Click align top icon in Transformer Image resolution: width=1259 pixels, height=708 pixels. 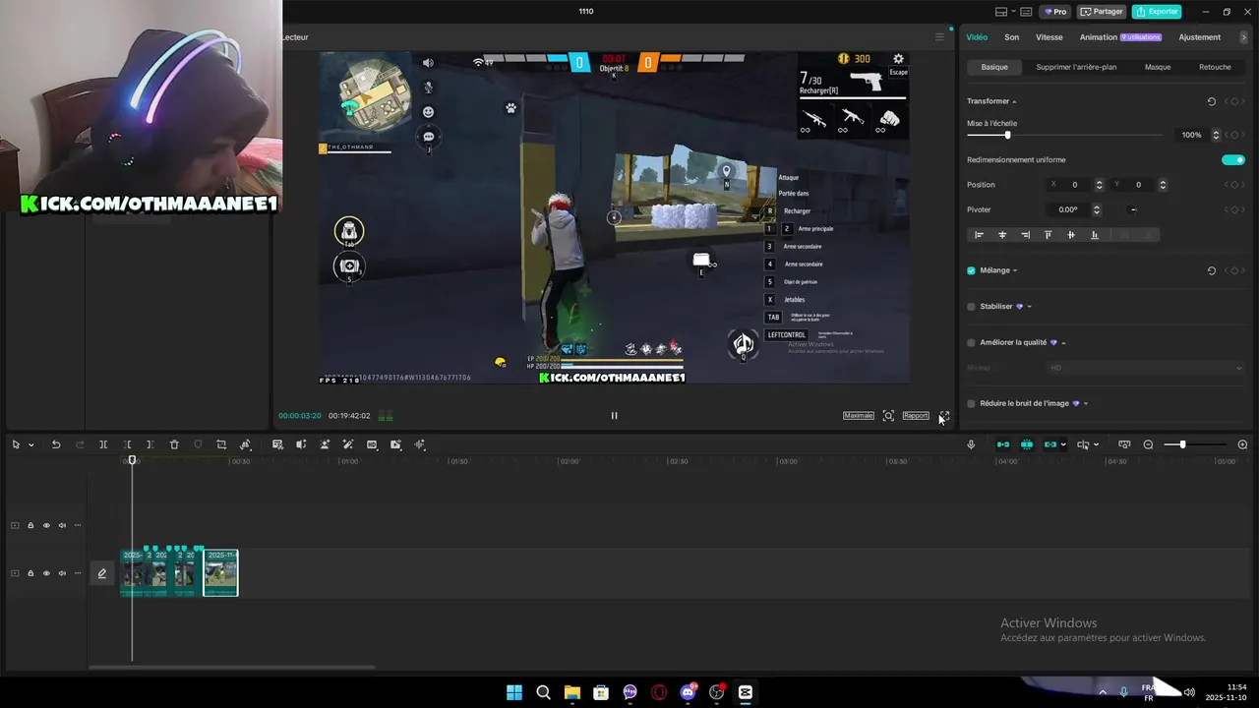[1048, 235]
